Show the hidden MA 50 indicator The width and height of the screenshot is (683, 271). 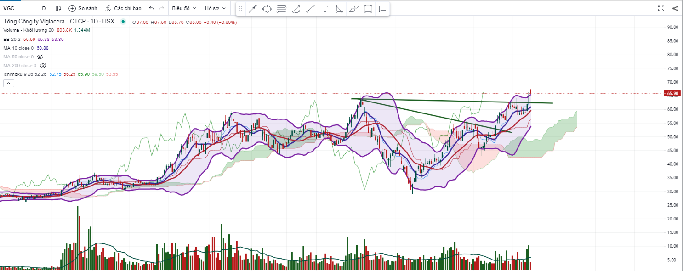click(40, 57)
